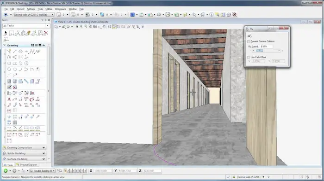Switch to Tasks tab at panel bottom
The image size is (324, 181).
pyautogui.click(x=8, y=165)
